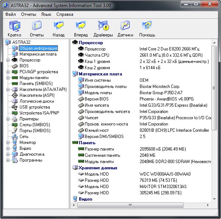Viewport: 221px width, 219px height.
Task: Click the Вперед forward arrow icon
Action: tap(80, 26)
